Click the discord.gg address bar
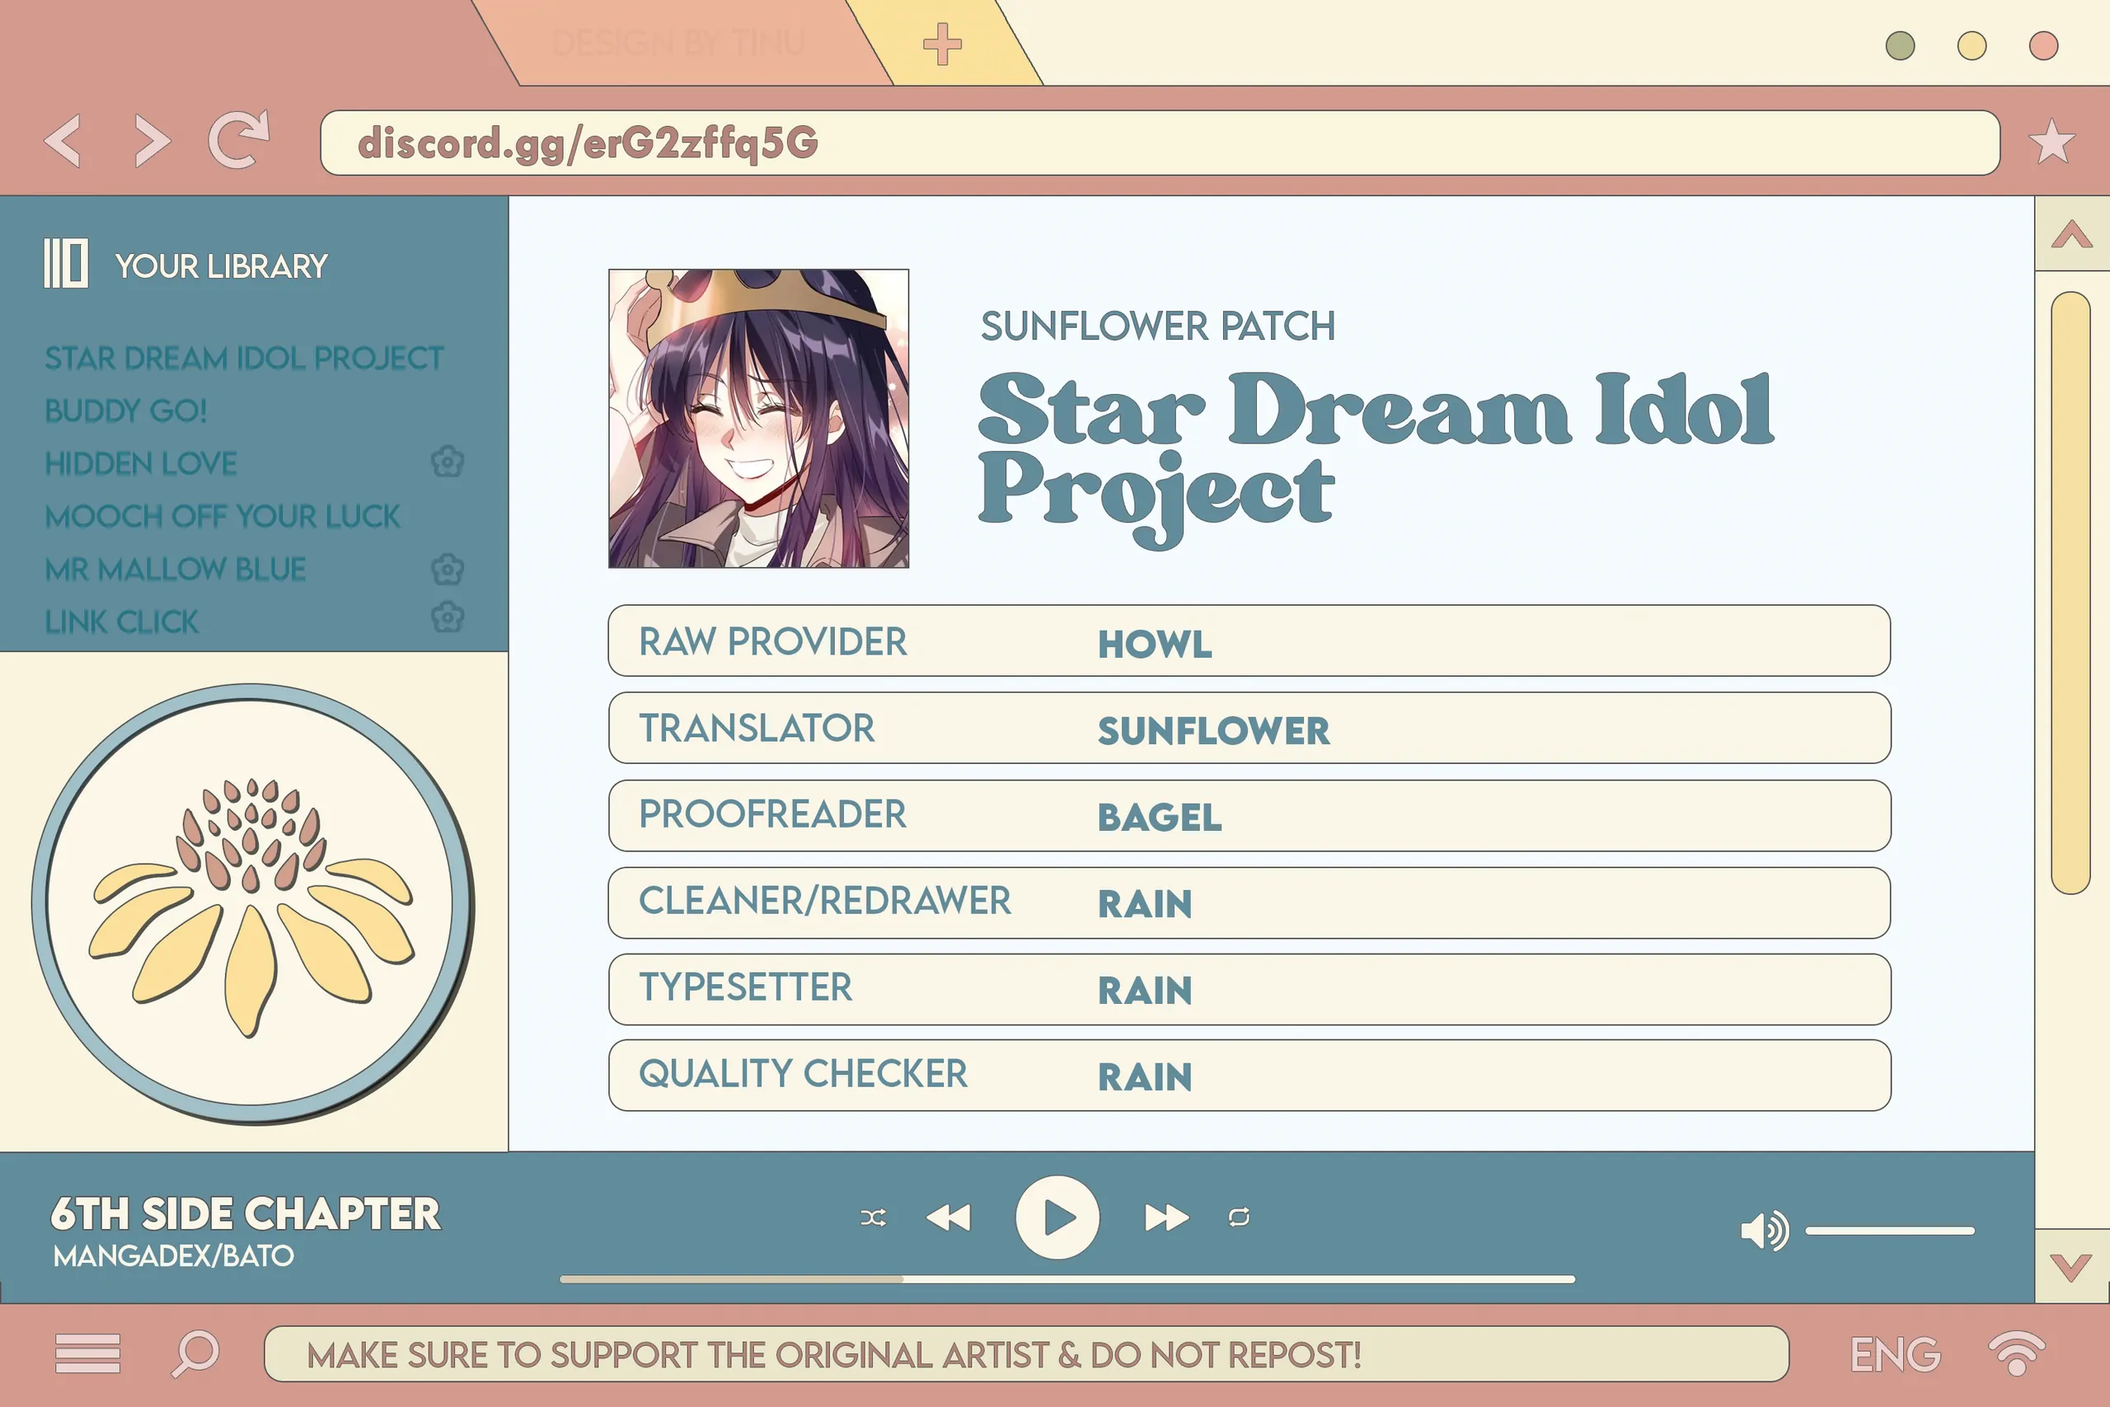Image resolution: width=2110 pixels, height=1407 pixels. tap(1157, 143)
